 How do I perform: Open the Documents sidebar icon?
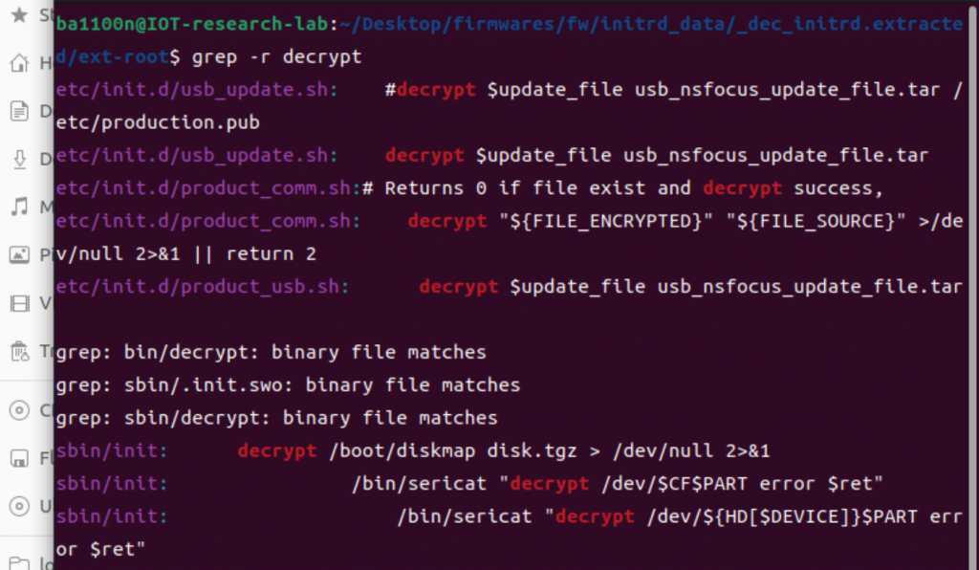tap(18, 111)
